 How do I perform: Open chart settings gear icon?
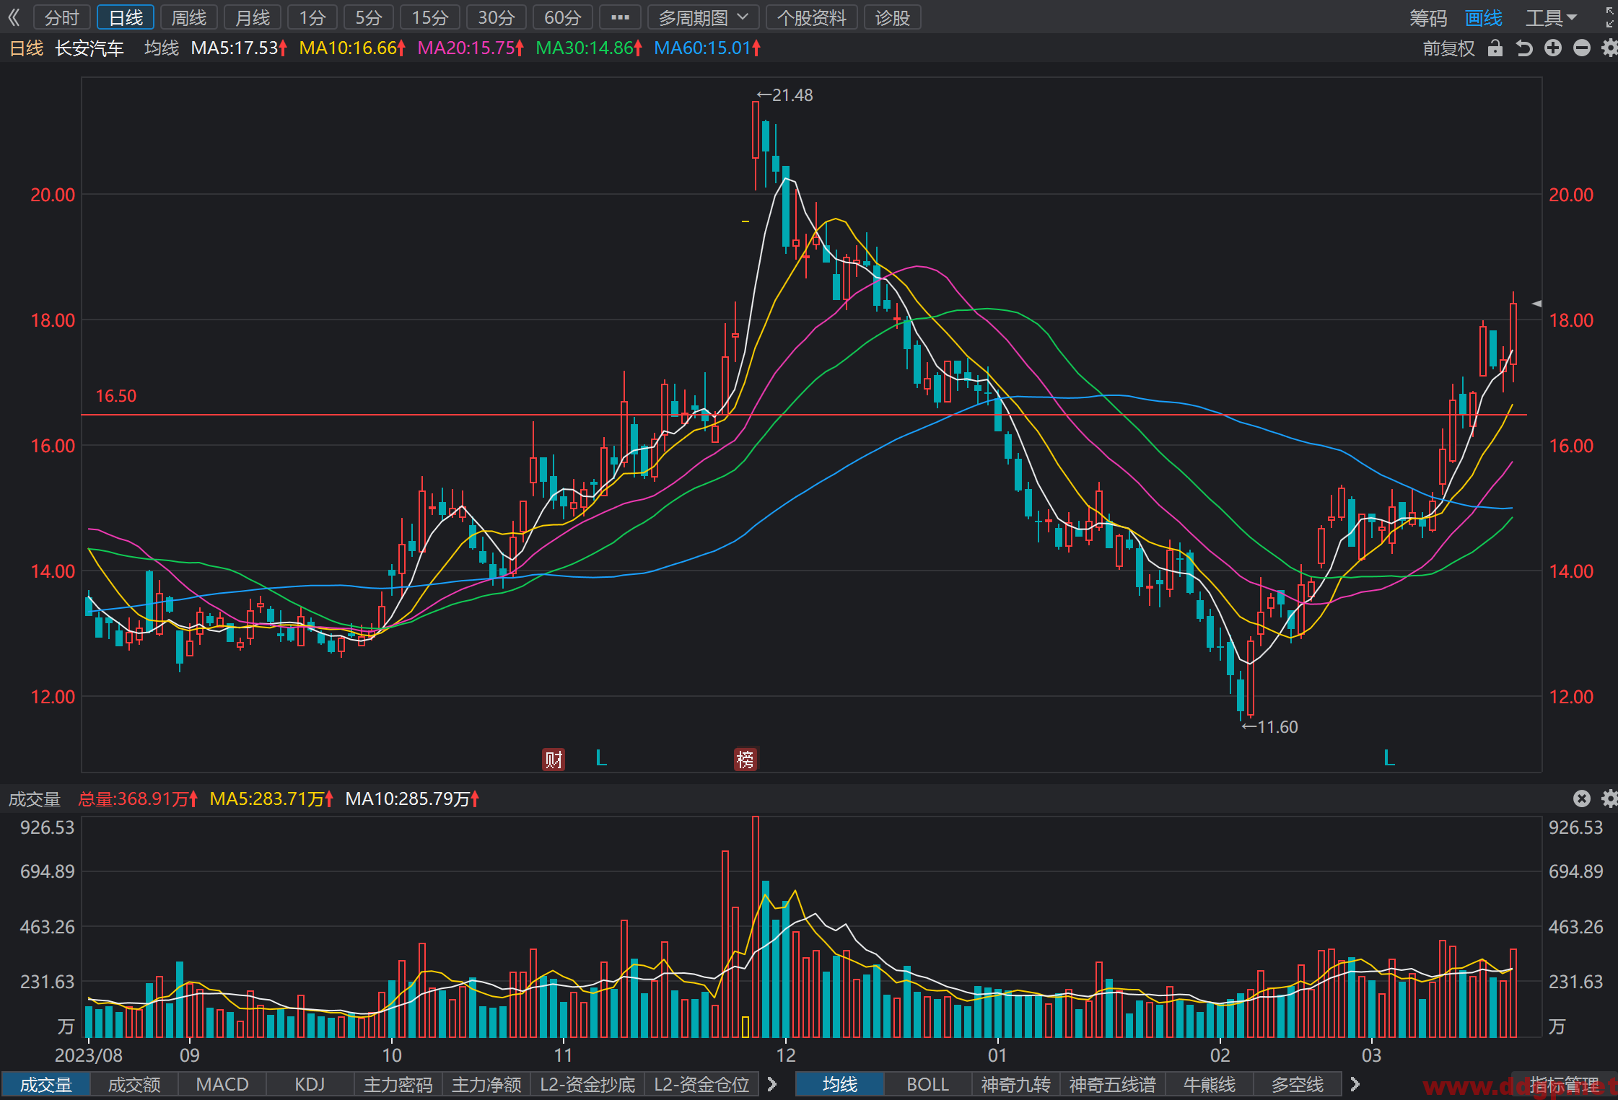[x=1610, y=48]
